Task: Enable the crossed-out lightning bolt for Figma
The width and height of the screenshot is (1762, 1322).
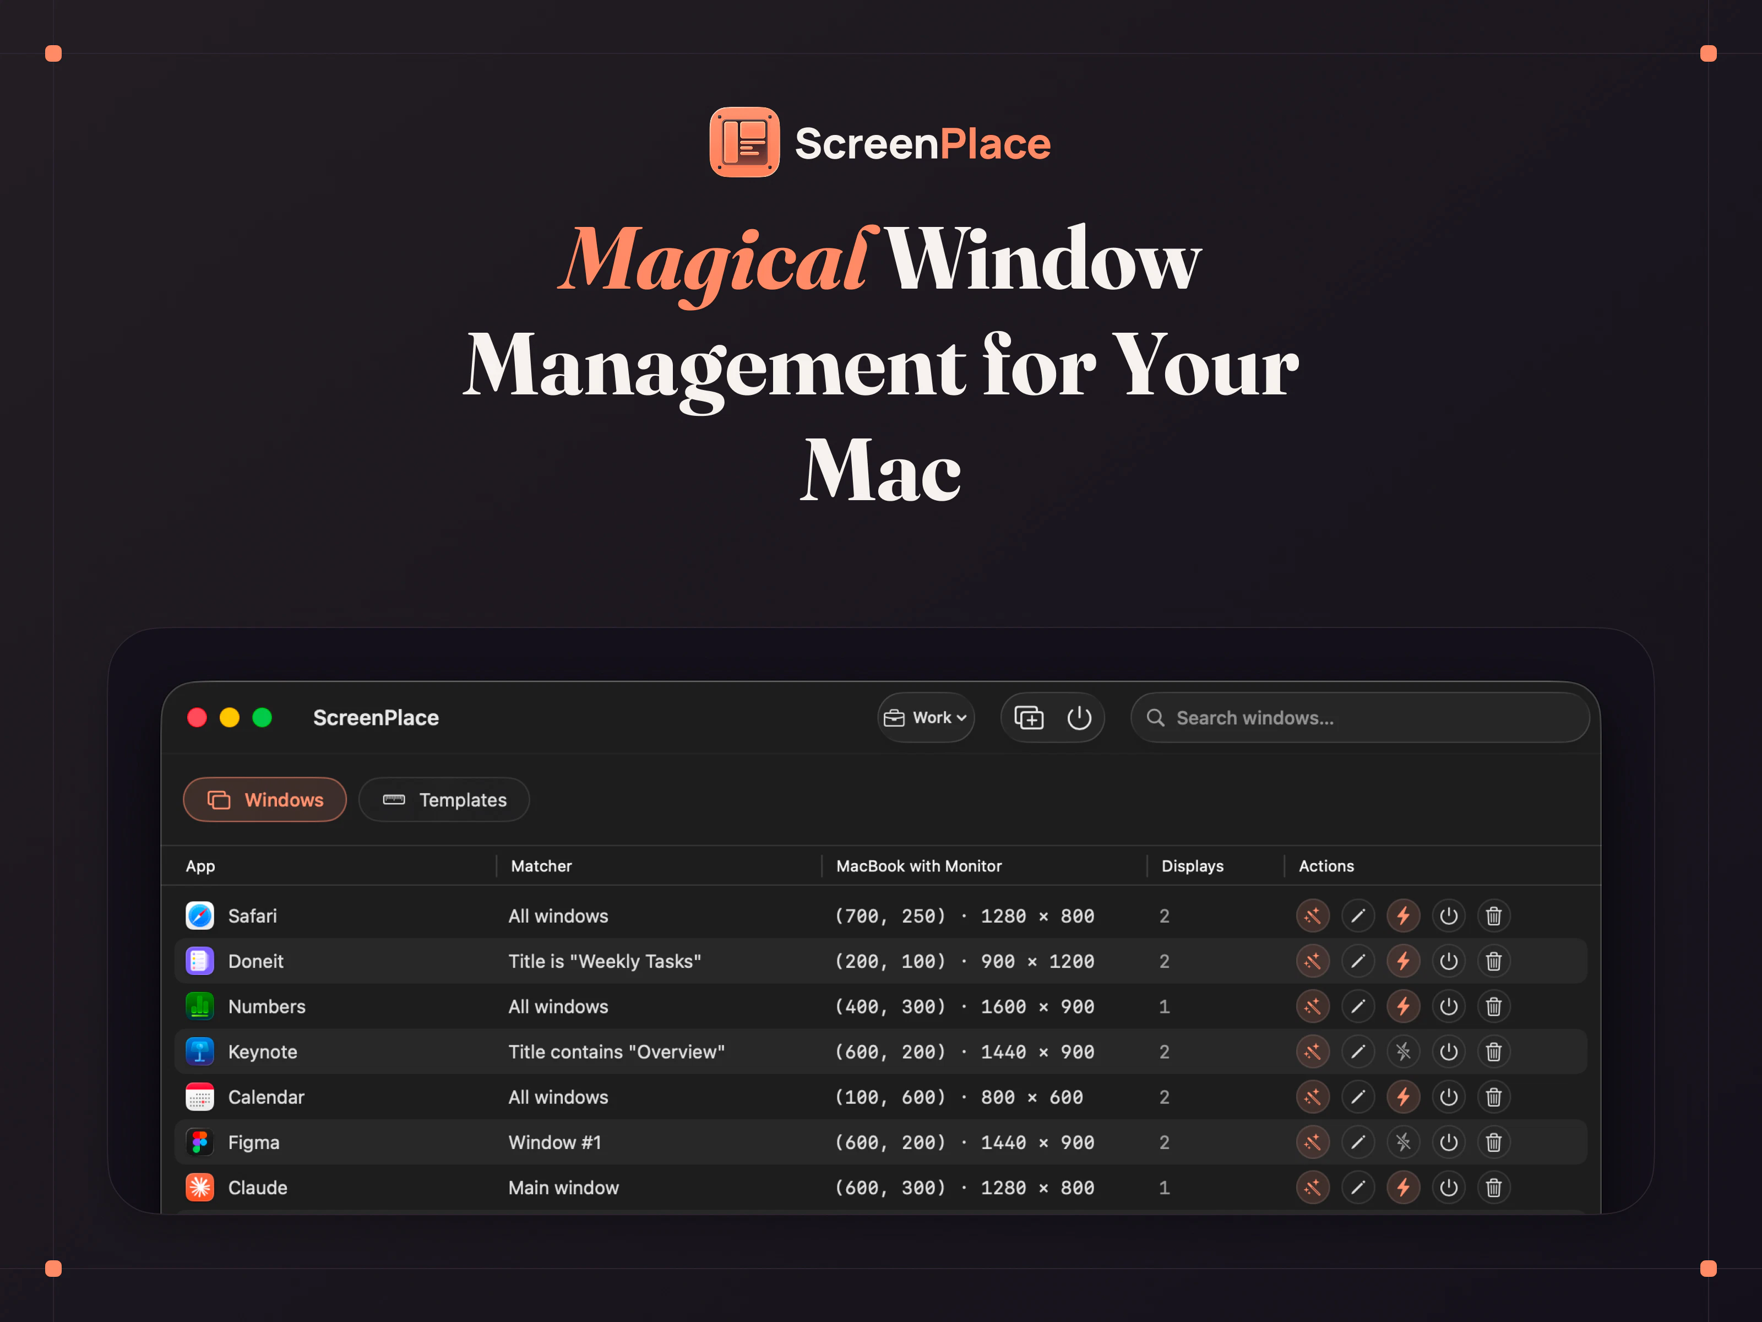Action: click(x=1404, y=1143)
